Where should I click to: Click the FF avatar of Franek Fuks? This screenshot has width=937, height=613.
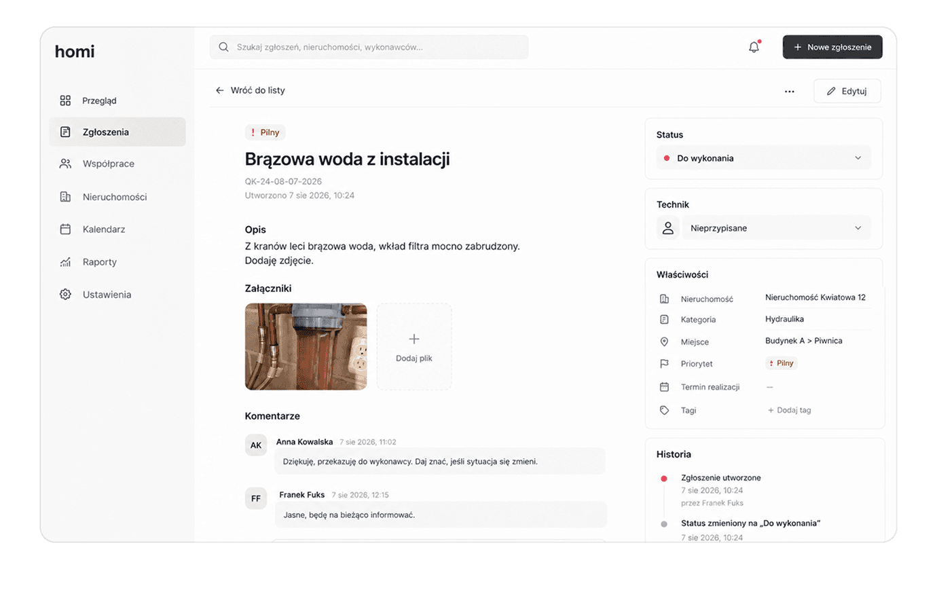pos(256,498)
